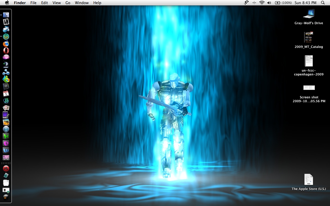The width and height of the screenshot is (330, 206).
Task: Open the File menu
Action: point(33,3)
